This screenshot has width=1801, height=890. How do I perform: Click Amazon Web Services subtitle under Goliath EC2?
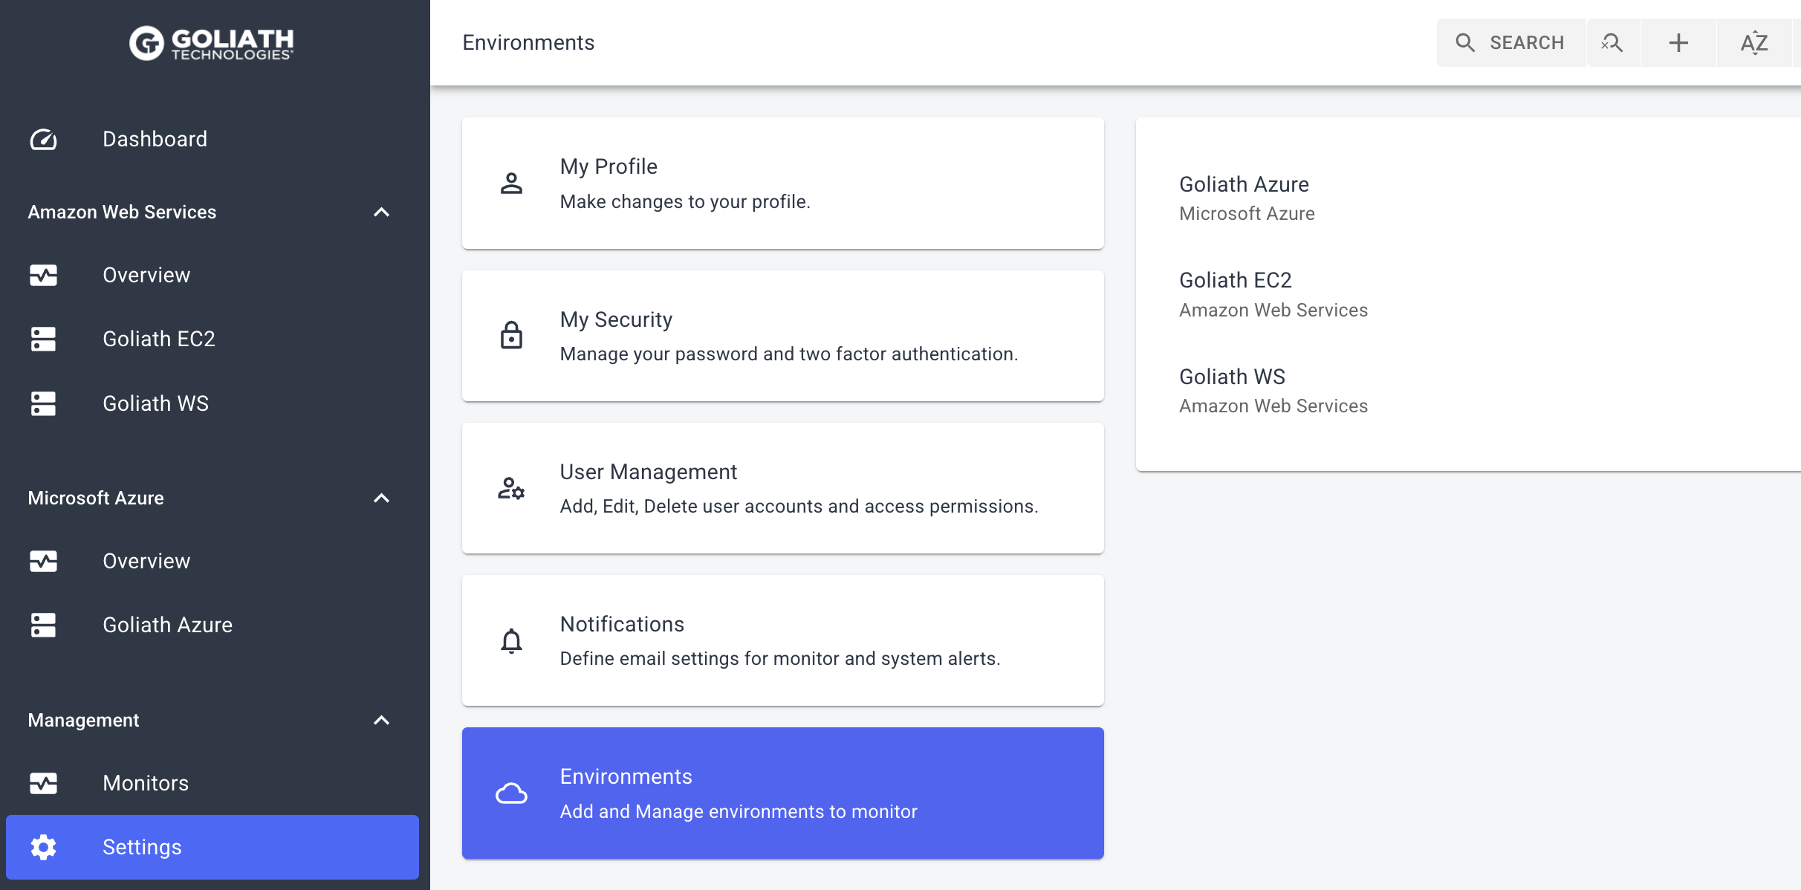(1273, 310)
